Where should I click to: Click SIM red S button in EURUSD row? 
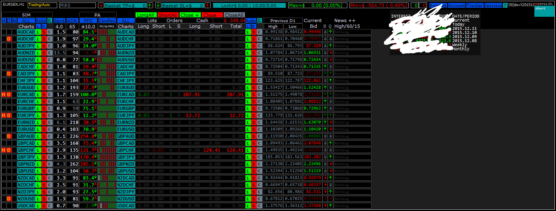click(x=44, y=129)
